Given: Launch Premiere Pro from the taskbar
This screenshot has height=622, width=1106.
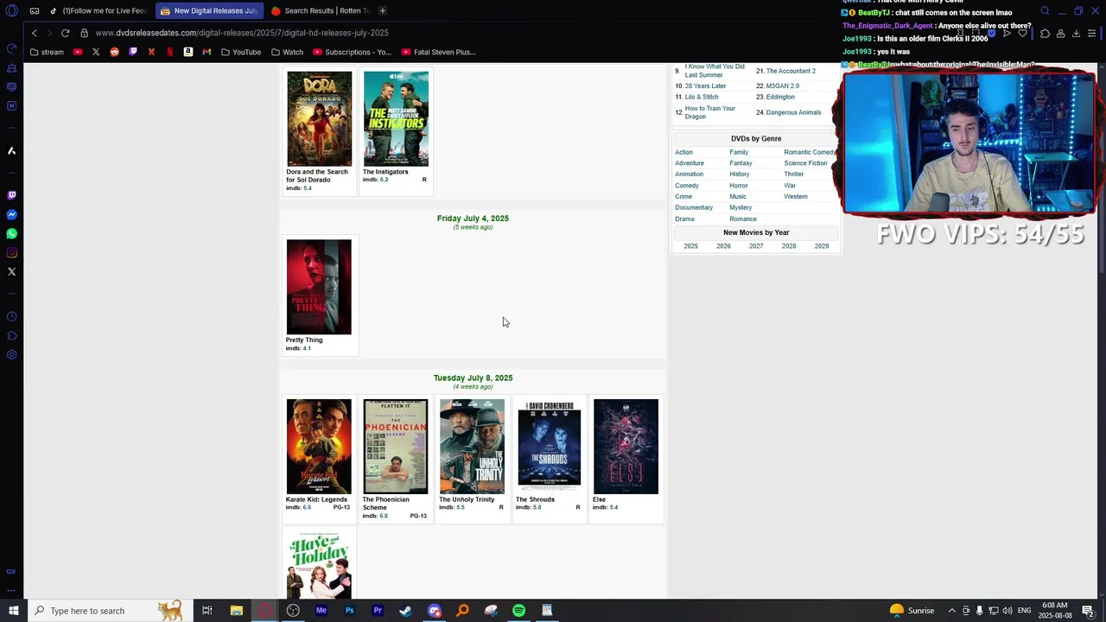Looking at the screenshot, I should tap(378, 611).
